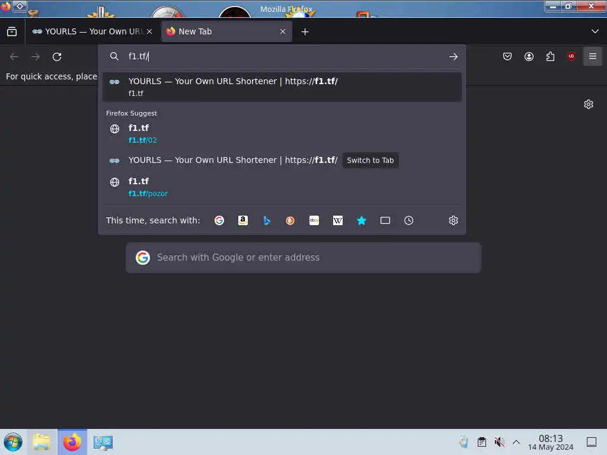Reload the current page
This screenshot has width=607, height=455.
(x=57, y=57)
